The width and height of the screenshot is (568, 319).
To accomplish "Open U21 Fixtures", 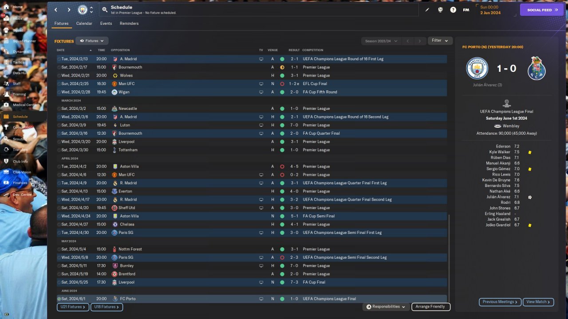I will click(x=73, y=307).
